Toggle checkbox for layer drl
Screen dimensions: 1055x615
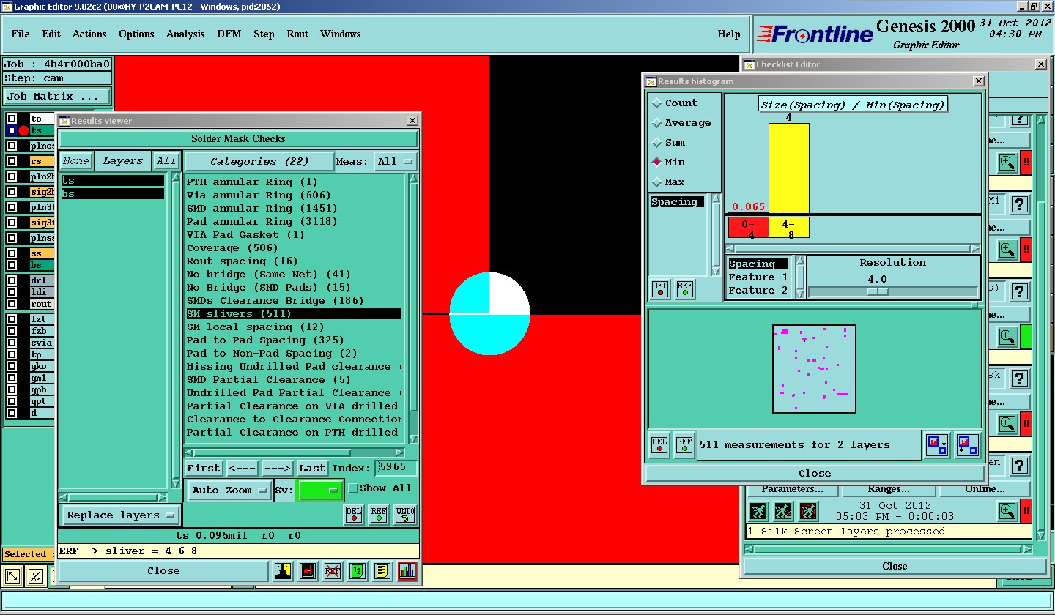[12, 280]
